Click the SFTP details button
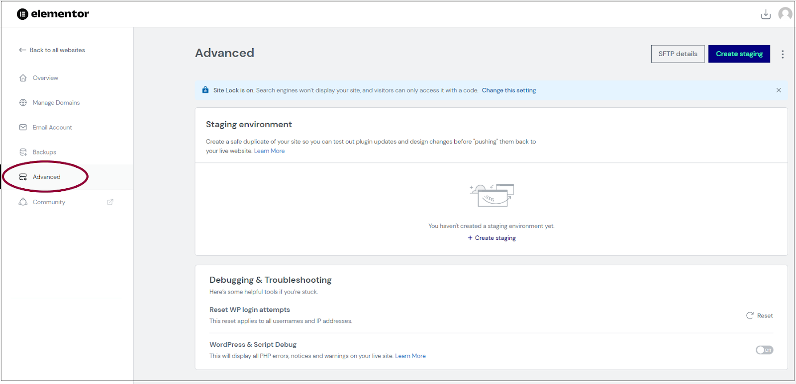 (x=678, y=54)
